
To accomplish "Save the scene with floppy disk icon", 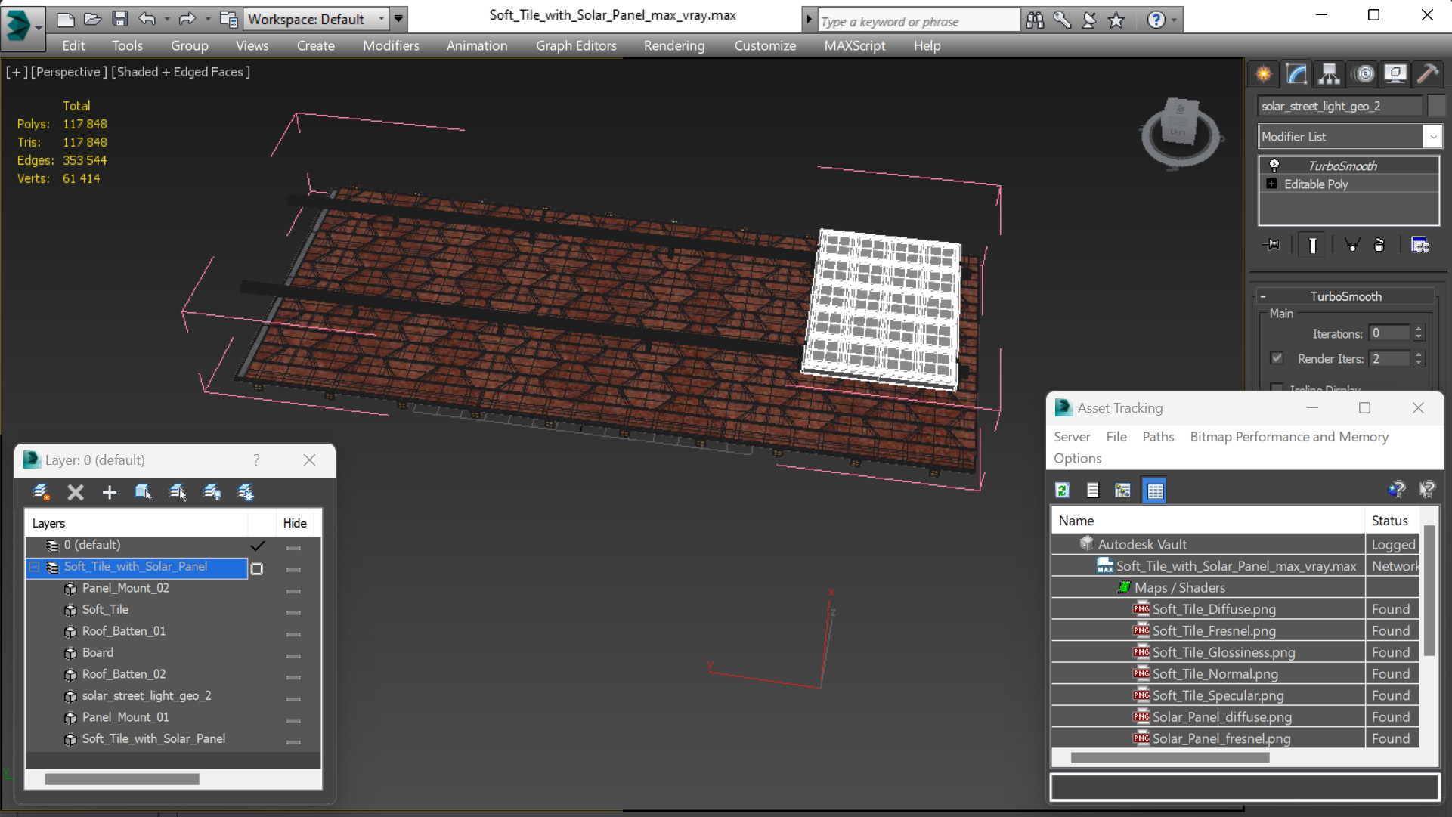I will pos(119,19).
